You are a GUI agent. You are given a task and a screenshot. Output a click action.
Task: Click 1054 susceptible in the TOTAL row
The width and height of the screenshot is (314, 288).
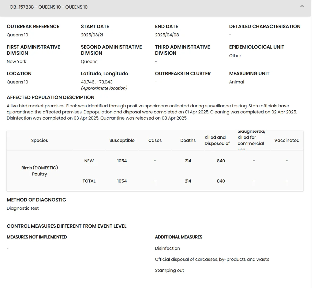click(x=122, y=181)
